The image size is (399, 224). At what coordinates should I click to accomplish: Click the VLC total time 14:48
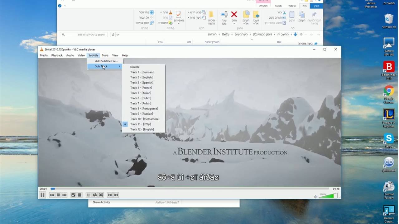point(336,189)
